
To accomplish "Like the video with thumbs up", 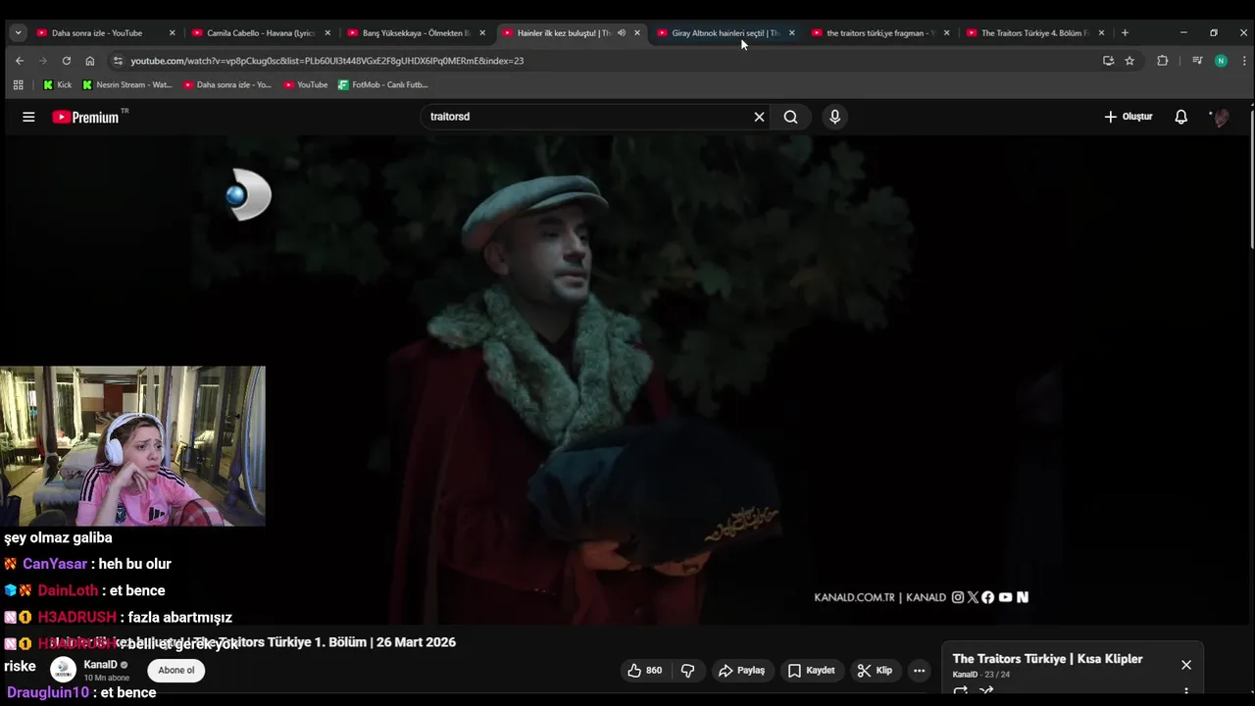I will click(644, 671).
